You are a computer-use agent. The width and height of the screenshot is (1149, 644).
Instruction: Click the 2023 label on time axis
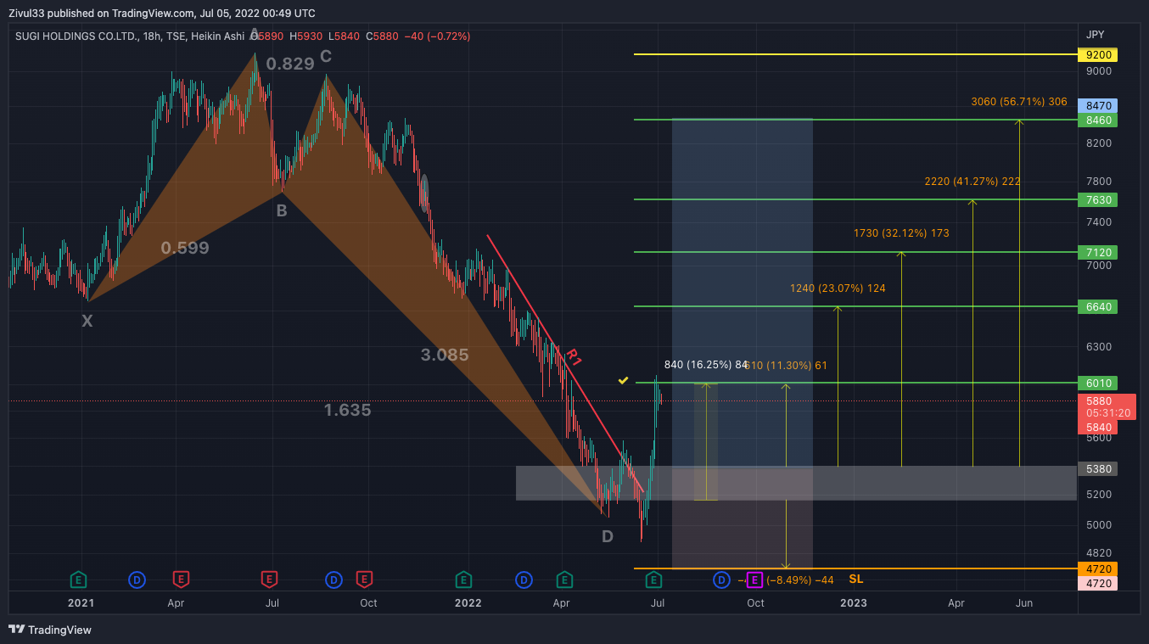coord(853,603)
